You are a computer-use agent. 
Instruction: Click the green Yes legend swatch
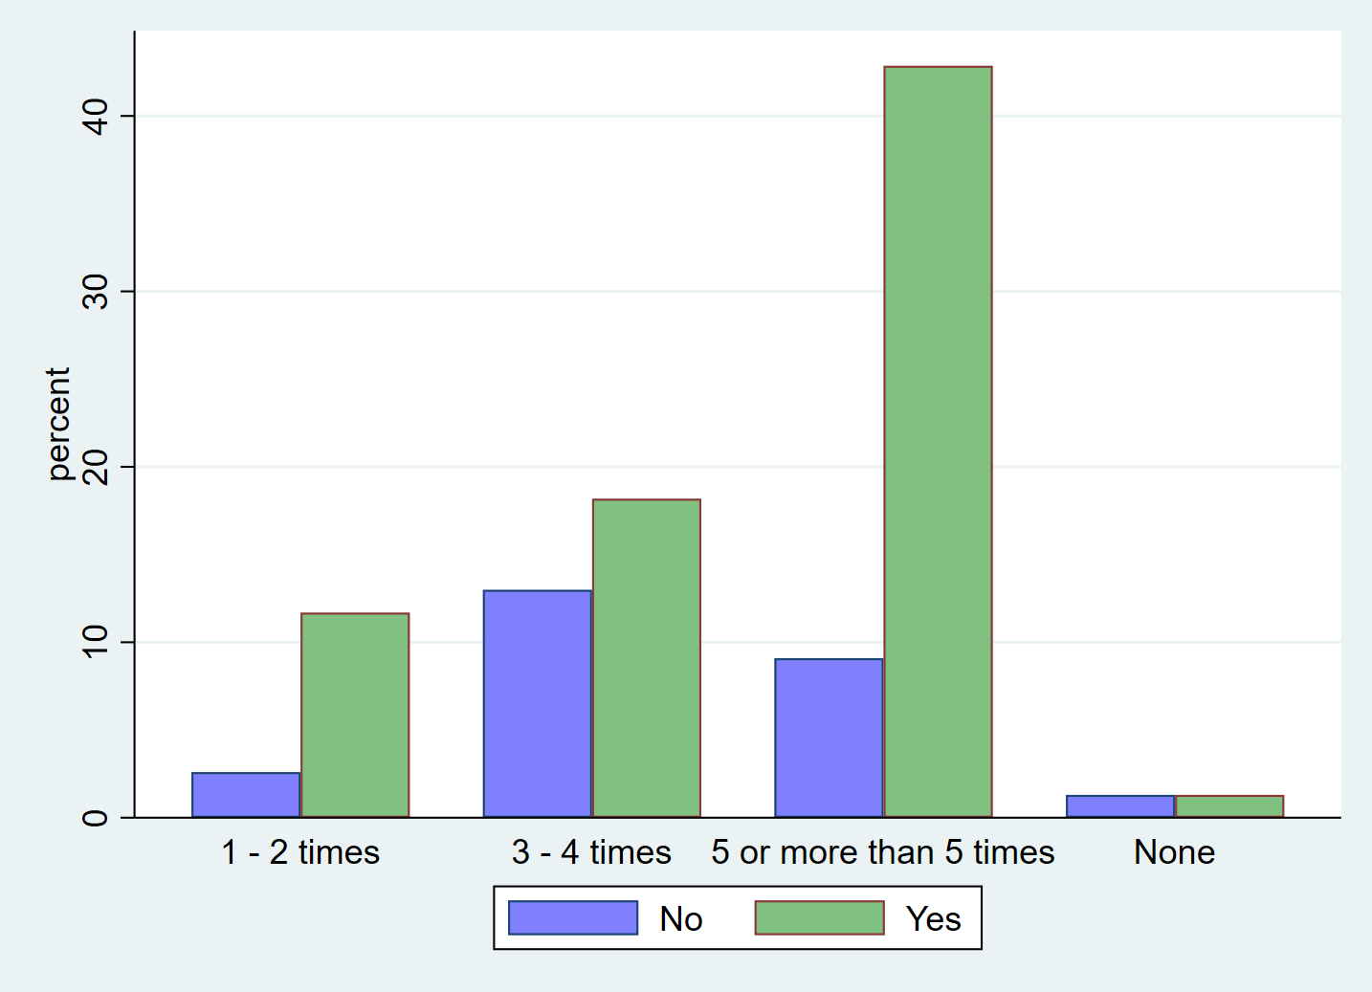(x=819, y=917)
